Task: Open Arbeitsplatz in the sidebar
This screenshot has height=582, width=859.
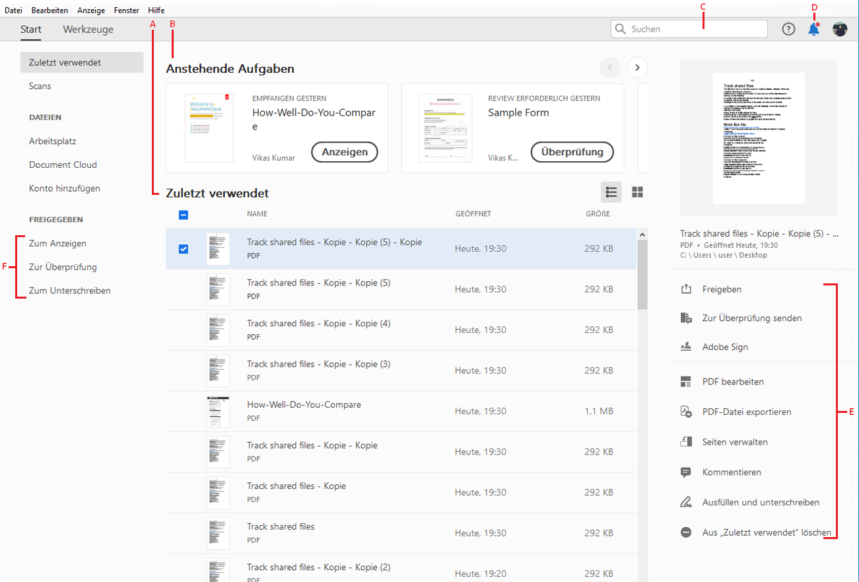Action: (53, 141)
